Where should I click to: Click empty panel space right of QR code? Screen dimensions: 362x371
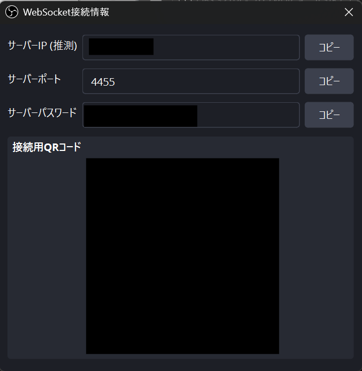coord(316,256)
